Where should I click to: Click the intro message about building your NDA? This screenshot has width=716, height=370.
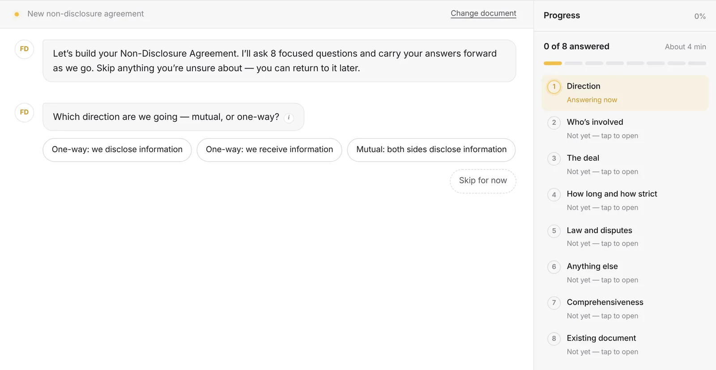click(279, 61)
